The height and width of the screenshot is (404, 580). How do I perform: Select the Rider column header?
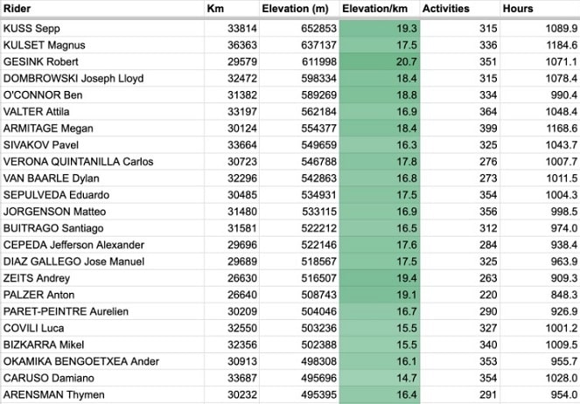click(102, 9)
